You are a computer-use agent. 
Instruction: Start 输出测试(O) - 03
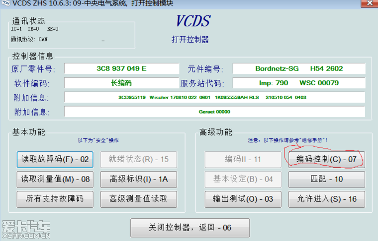243,199
